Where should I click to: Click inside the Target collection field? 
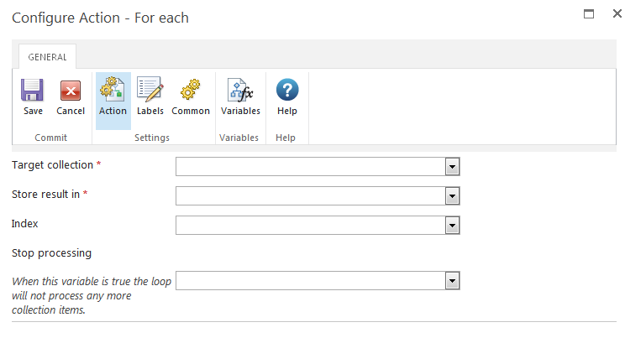click(x=310, y=167)
